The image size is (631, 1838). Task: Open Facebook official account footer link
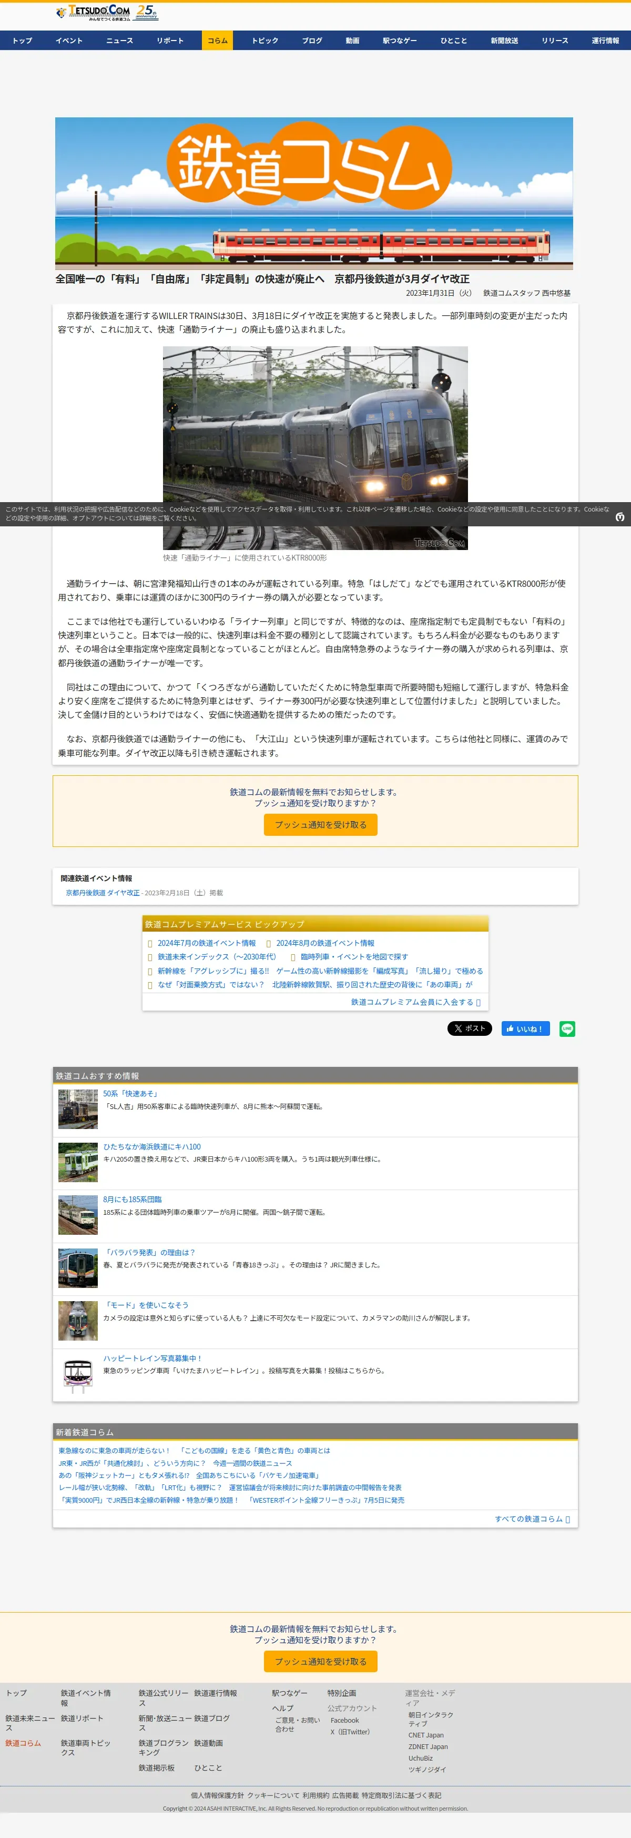[x=344, y=1720]
